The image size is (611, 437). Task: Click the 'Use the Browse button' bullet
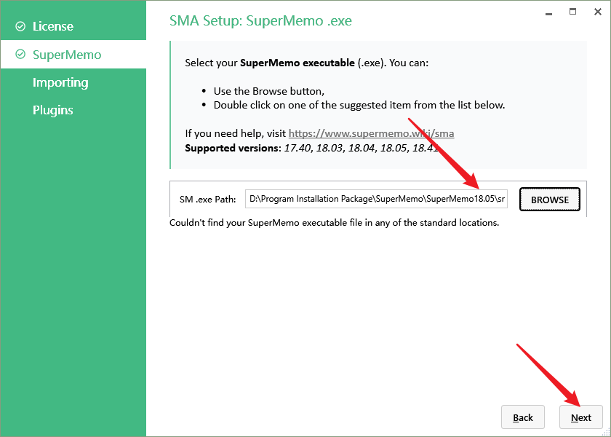pyautogui.click(x=269, y=91)
